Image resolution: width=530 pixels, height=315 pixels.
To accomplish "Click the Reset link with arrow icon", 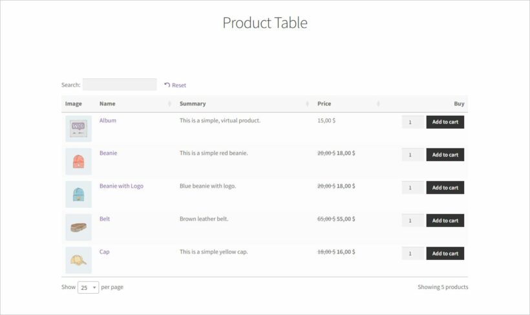I will 175,85.
